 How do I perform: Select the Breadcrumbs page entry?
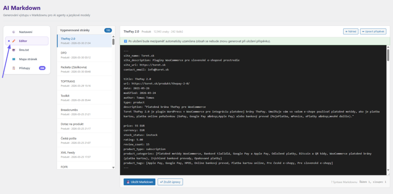point(84,112)
